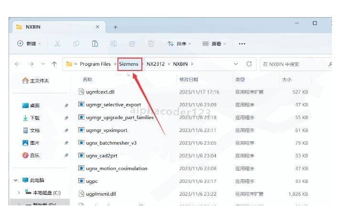Open Desktop (桌面) in sidebar

coord(31,105)
